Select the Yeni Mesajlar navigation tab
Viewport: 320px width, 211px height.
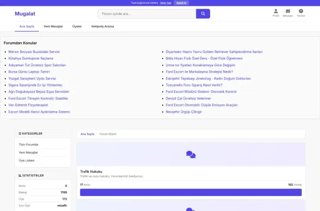pyautogui.click(x=53, y=26)
